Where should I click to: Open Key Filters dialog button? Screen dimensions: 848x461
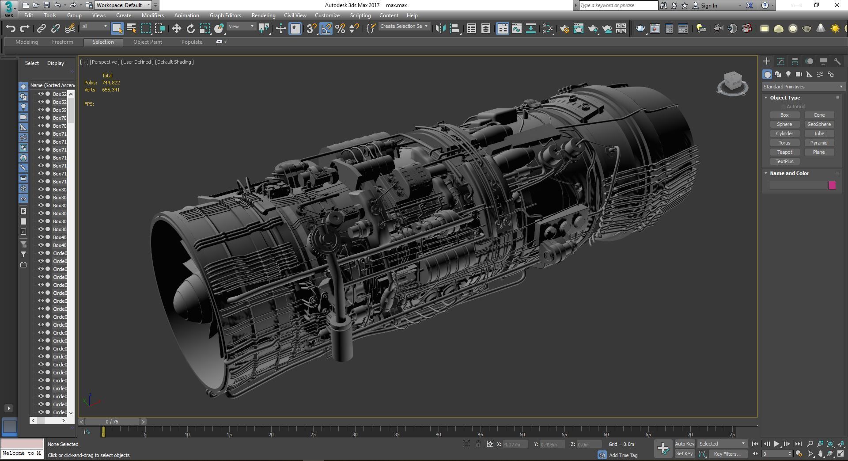point(728,454)
